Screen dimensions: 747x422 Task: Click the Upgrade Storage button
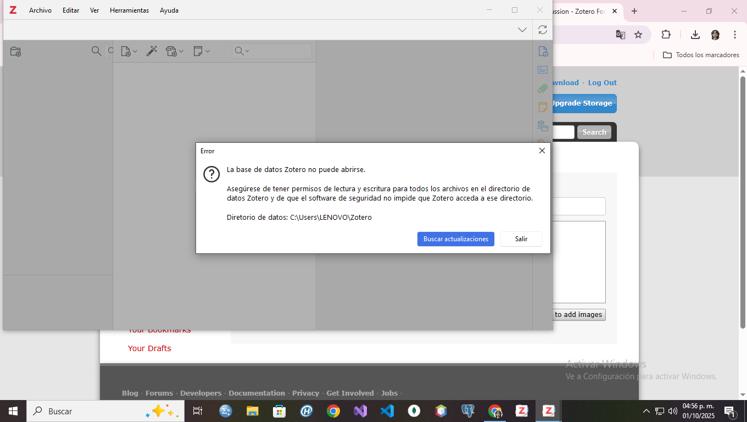point(584,103)
